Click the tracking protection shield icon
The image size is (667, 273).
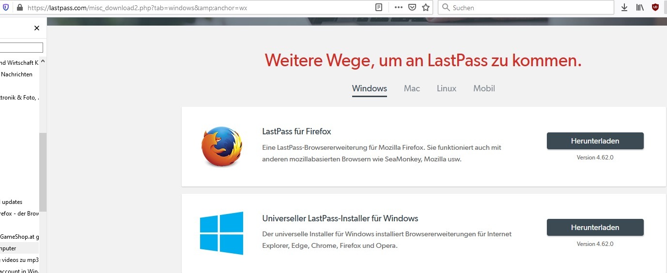coord(6,7)
